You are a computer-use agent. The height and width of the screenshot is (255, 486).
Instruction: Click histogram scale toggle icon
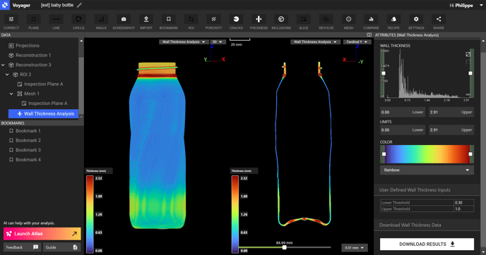coord(468,54)
